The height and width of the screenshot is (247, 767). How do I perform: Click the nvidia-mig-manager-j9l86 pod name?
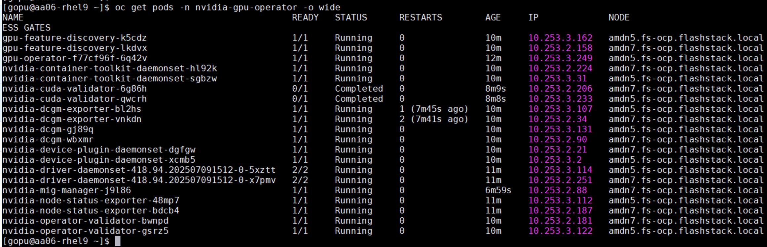tap(66, 190)
